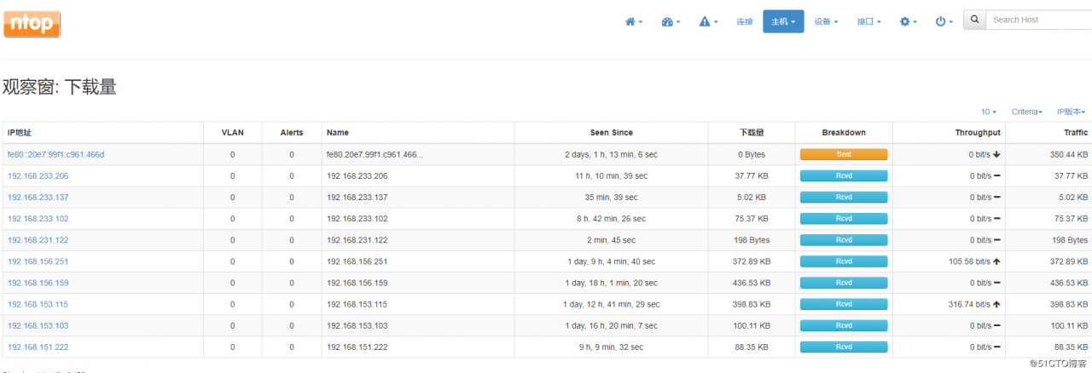Go to the 连接 page
This screenshot has width=1092, height=373.
(x=745, y=21)
